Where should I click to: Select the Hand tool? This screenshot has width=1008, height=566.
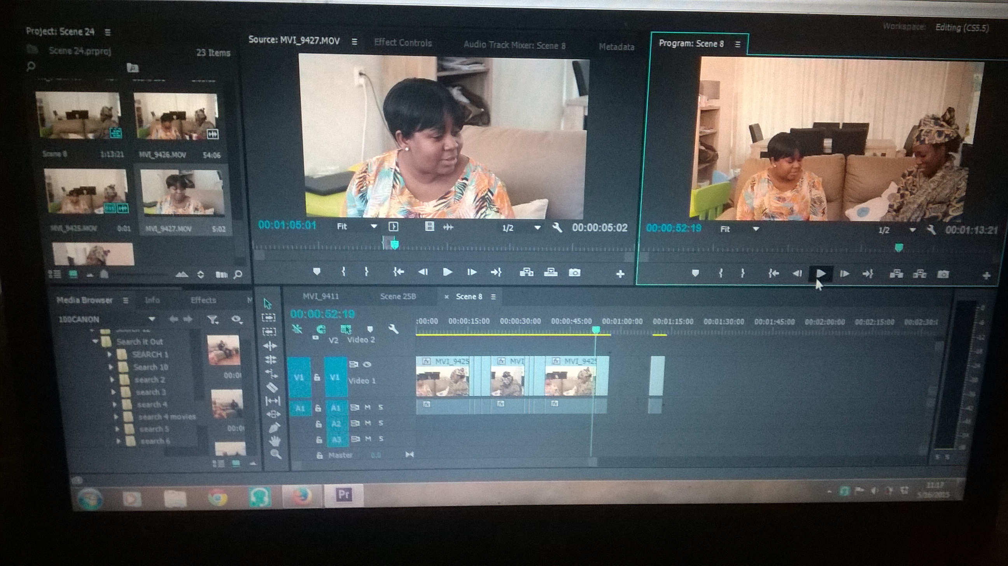coord(275,441)
